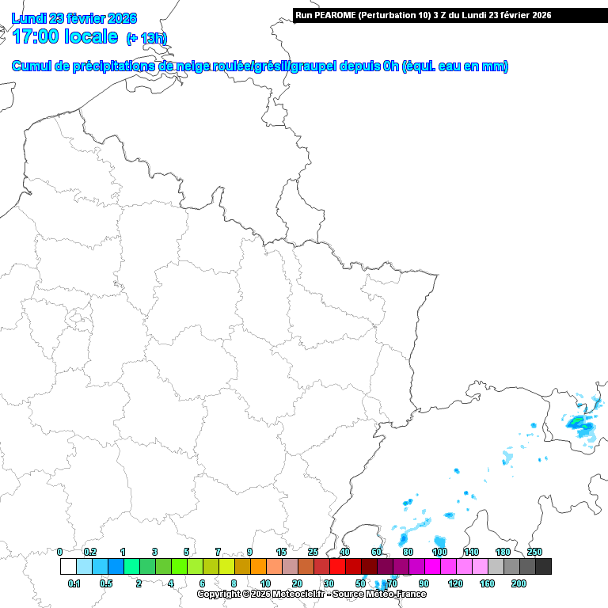The width and height of the screenshot is (608, 608).
Task: Click the 17:00 locale time label
Action: coord(66,36)
